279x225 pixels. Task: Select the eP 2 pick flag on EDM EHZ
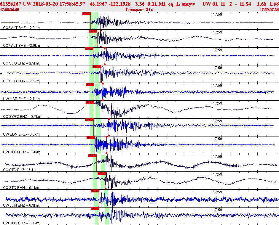pyautogui.click(x=89, y=120)
